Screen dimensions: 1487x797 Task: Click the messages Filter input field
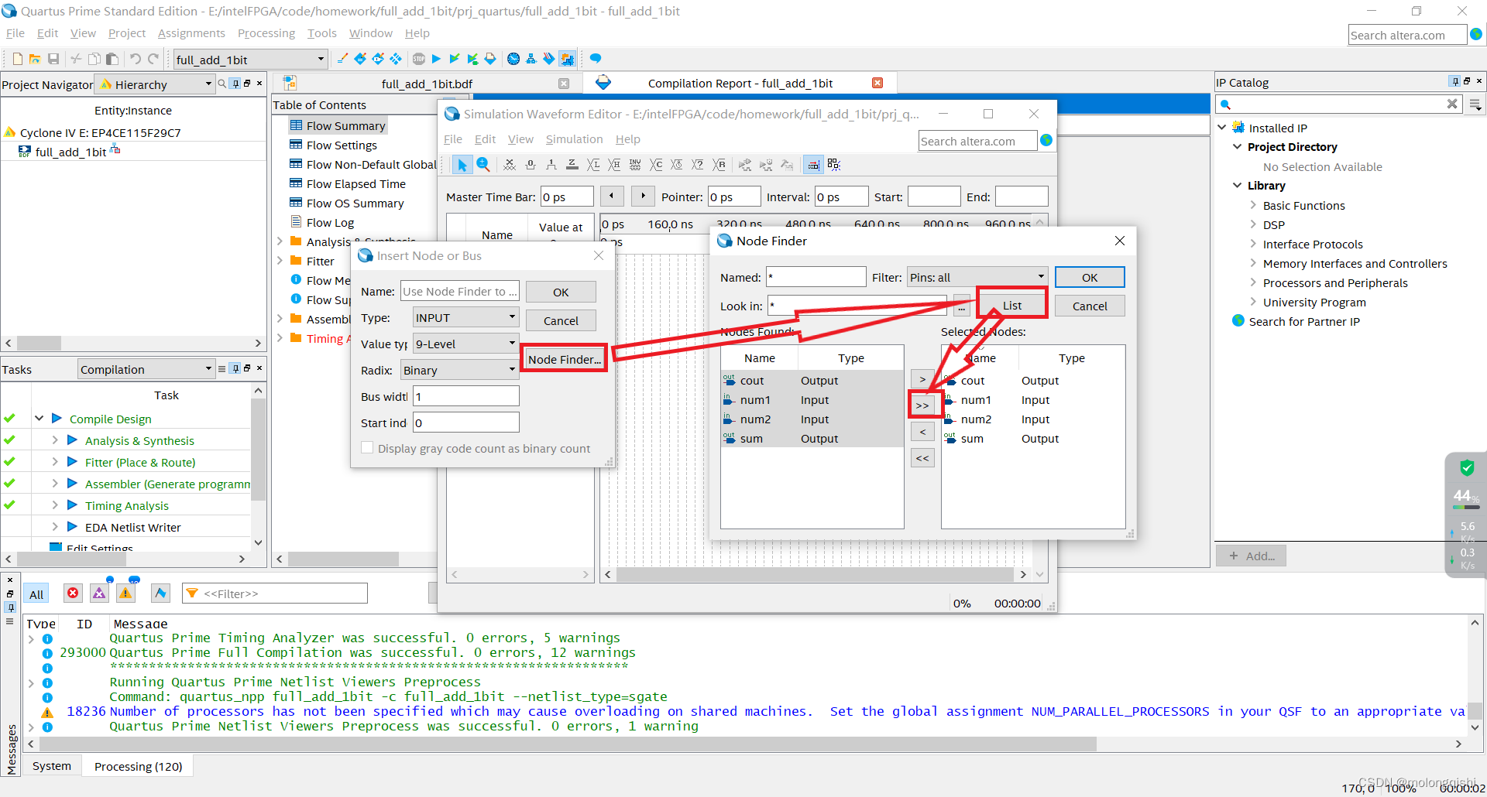[x=275, y=593]
